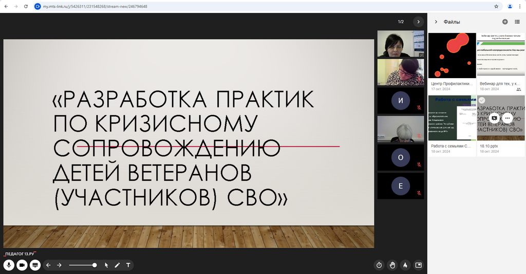Go to next slide arrow in toolbar
This screenshot has height=274, width=526.
click(x=60, y=265)
